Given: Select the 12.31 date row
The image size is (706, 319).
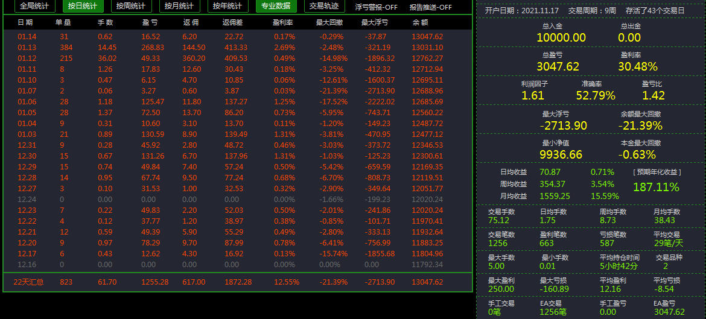Looking at the screenshot, I should click(238, 145).
